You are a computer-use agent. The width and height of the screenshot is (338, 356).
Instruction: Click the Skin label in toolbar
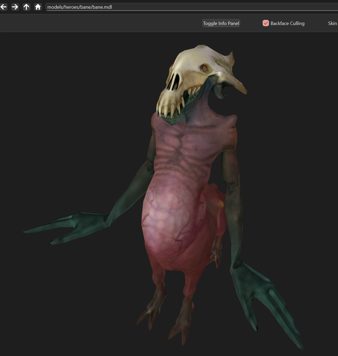(x=332, y=23)
